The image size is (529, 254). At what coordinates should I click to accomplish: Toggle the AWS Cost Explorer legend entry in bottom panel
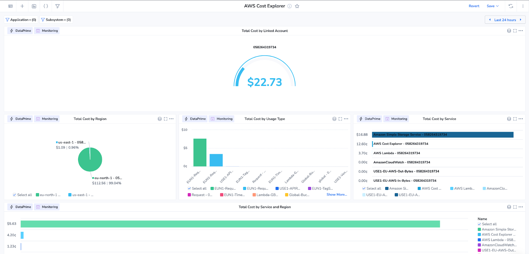497,235
